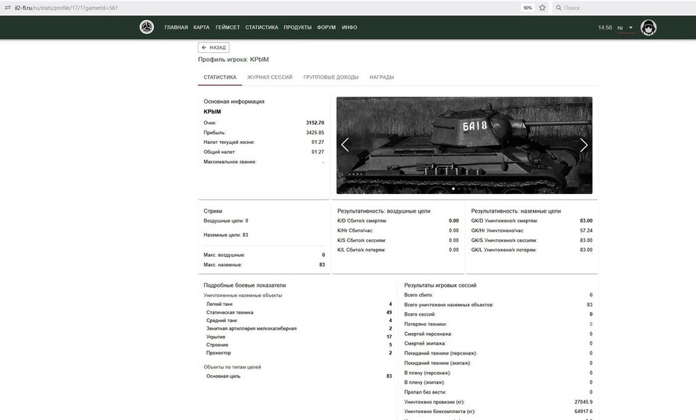Click the site info icon beside the URL
The image size is (696, 420).
click(7, 7)
